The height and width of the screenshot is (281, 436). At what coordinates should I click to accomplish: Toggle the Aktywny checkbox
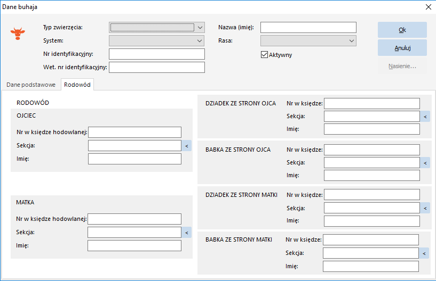pos(264,55)
